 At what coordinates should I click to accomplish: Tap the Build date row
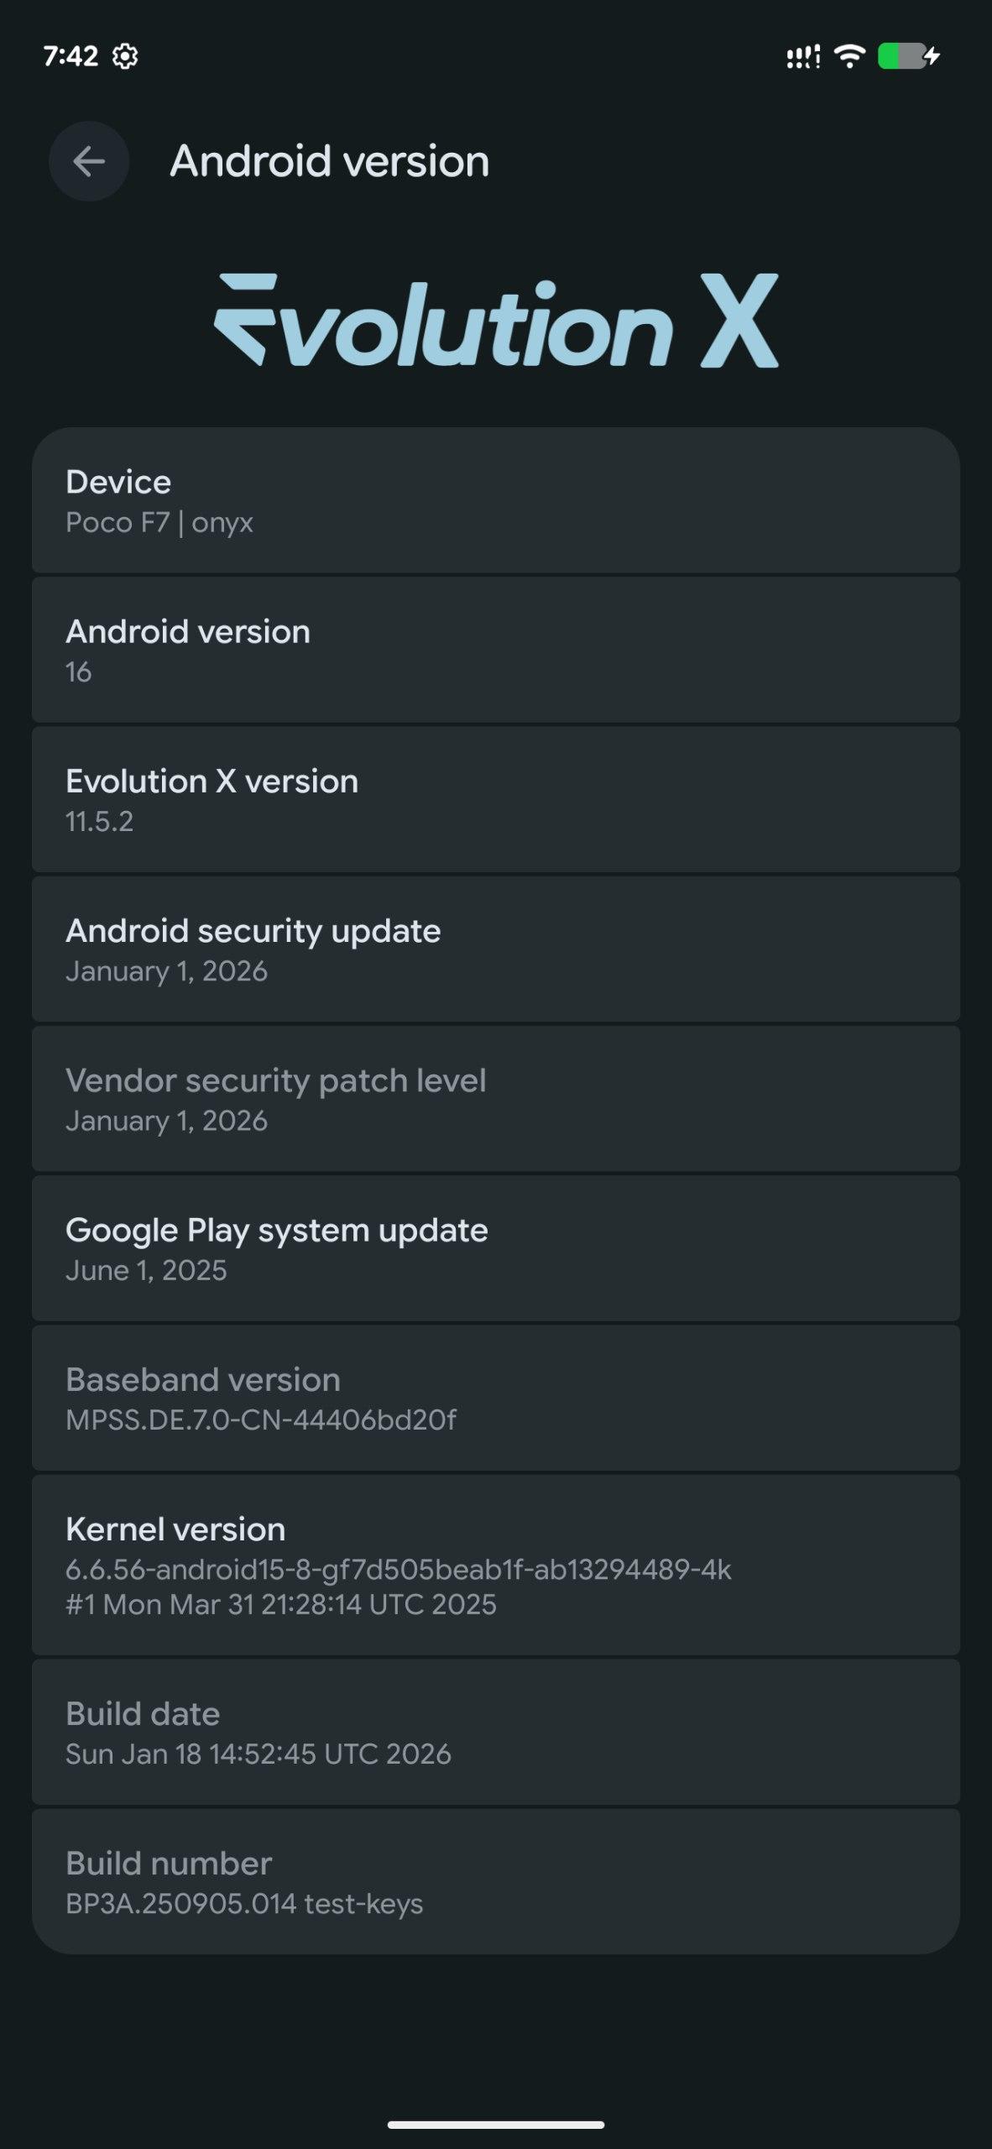point(496,1733)
